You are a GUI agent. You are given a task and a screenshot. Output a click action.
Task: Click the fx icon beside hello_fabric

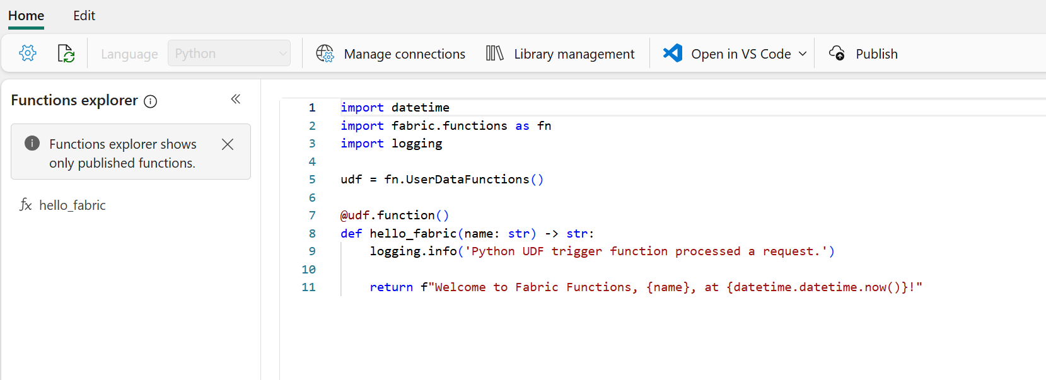(x=25, y=205)
